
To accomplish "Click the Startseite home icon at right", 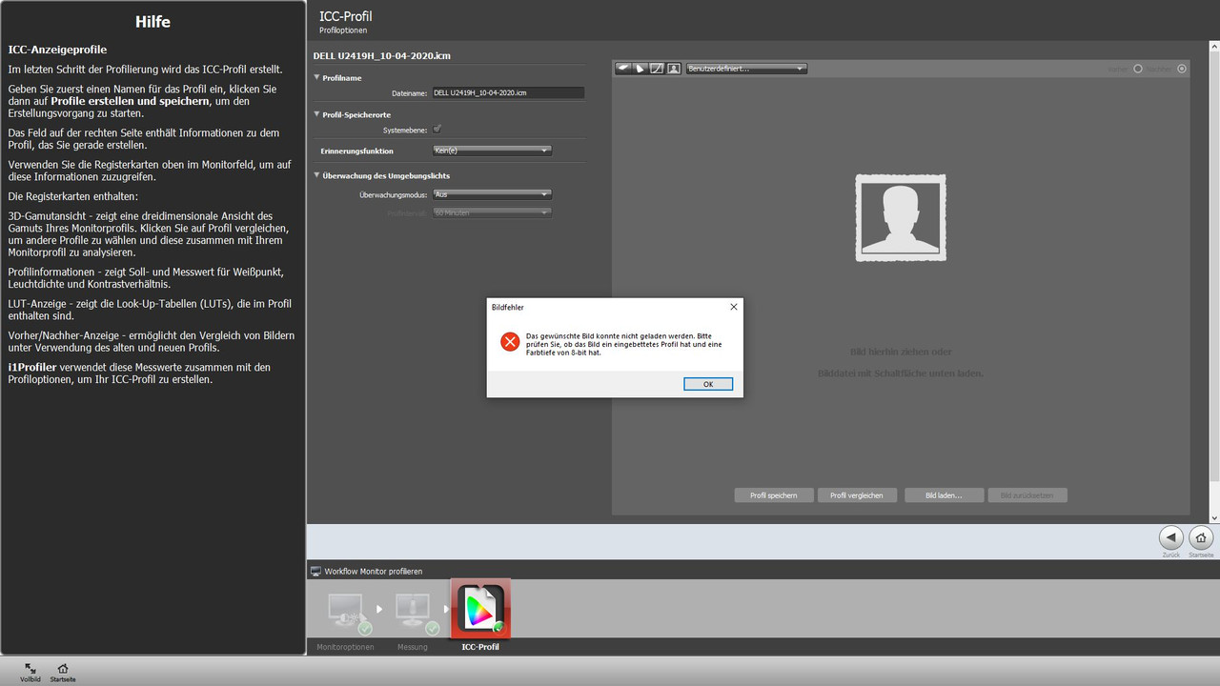I will 1202,537.
